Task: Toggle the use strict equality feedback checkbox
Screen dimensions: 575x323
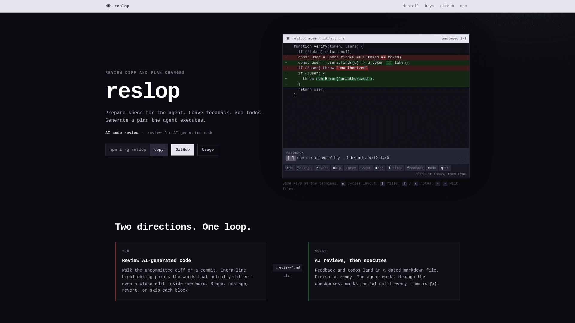Action: point(291,158)
